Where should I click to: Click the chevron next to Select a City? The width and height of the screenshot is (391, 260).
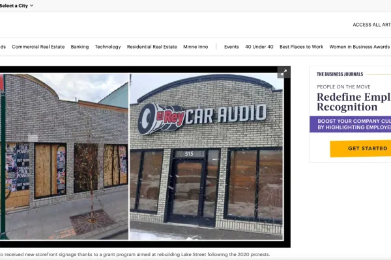[x=32, y=5]
